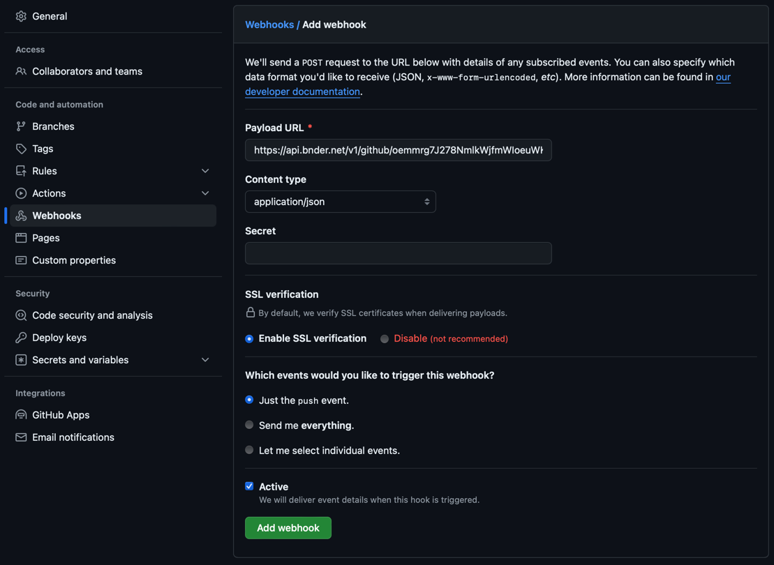
Task: Click the Collaborators and teams people icon
Action: 21,72
